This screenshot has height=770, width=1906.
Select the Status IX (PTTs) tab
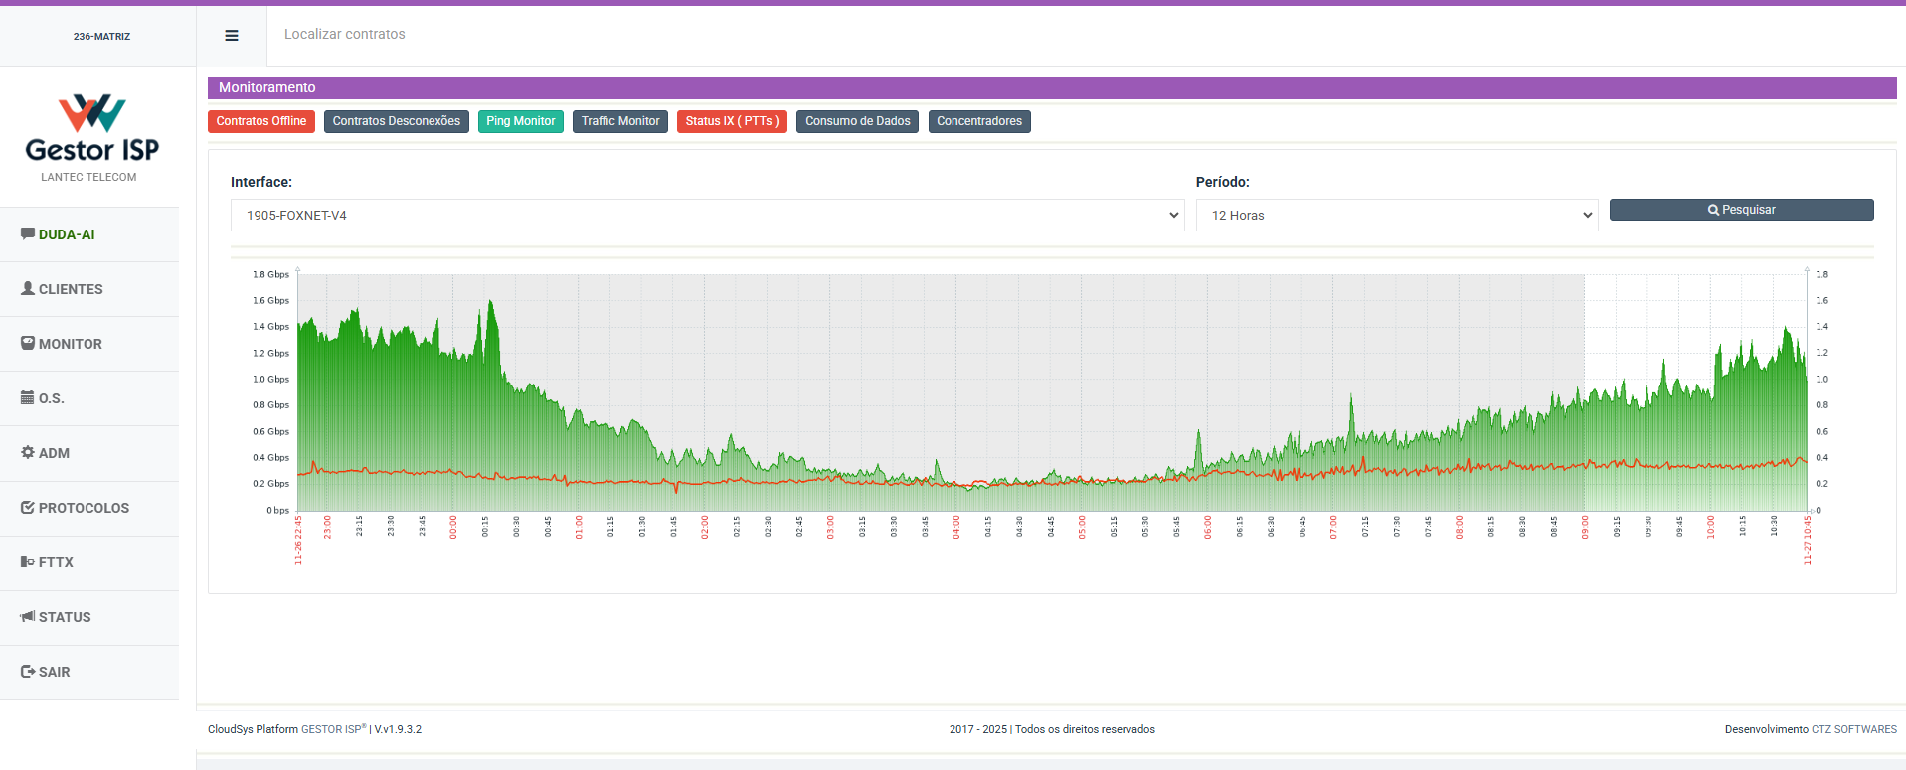[732, 121]
